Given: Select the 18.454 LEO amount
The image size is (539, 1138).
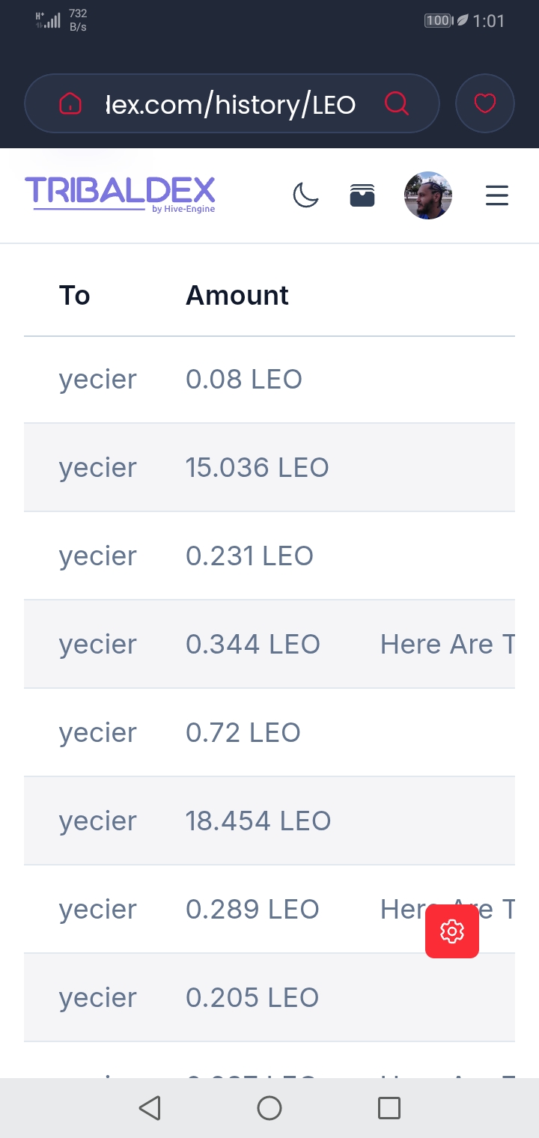Looking at the screenshot, I should (x=258, y=821).
